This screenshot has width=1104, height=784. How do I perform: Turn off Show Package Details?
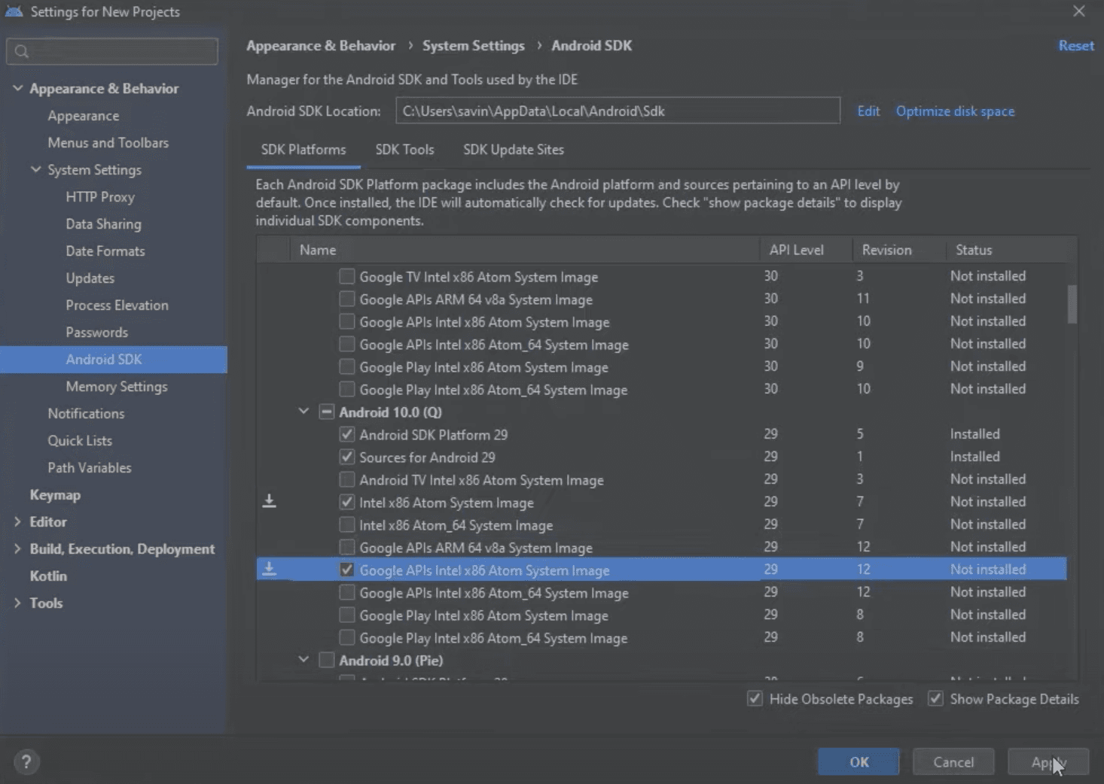[x=935, y=699]
